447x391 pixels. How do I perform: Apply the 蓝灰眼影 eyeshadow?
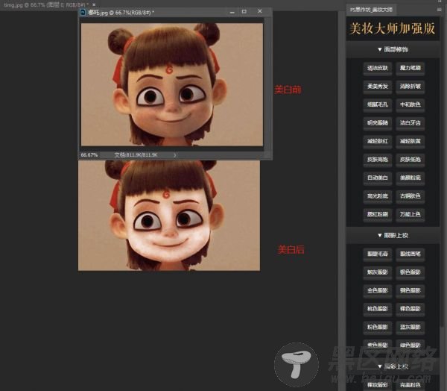pos(410,327)
